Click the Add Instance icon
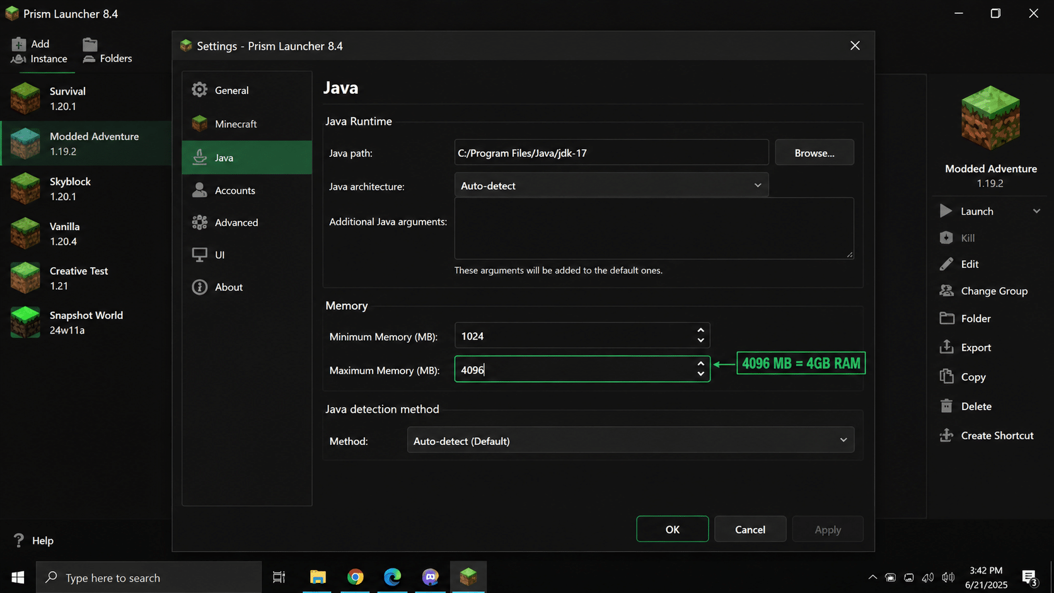This screenshot has width=1054, height=593. click(x=19, y=51)
